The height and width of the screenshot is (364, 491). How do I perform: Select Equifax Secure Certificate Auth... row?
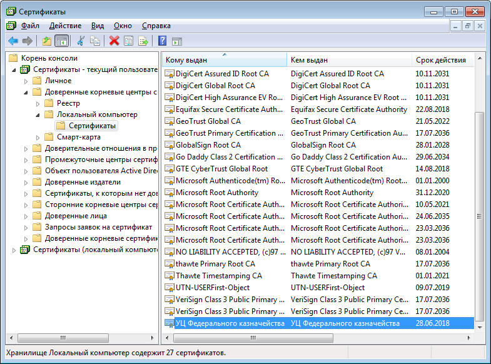coord(318,109)
